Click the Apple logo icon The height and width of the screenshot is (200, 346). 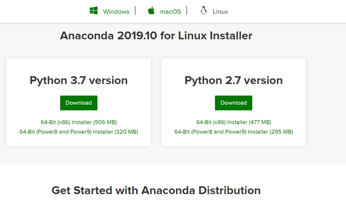[x=151, y=11]
